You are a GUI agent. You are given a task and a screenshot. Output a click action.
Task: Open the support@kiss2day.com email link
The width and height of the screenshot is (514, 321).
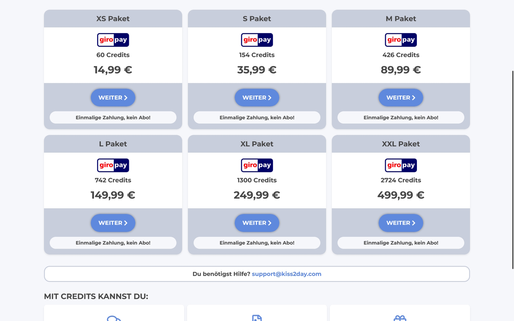point(286,274)
